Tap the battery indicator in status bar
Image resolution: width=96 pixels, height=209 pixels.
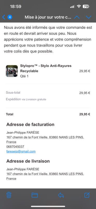coord(86,6)
